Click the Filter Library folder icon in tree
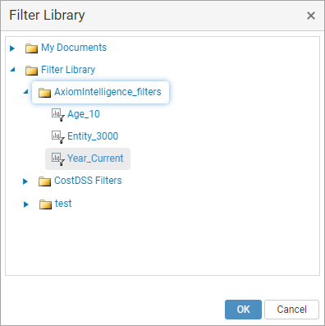325x326 pixels. pos(31,71)
